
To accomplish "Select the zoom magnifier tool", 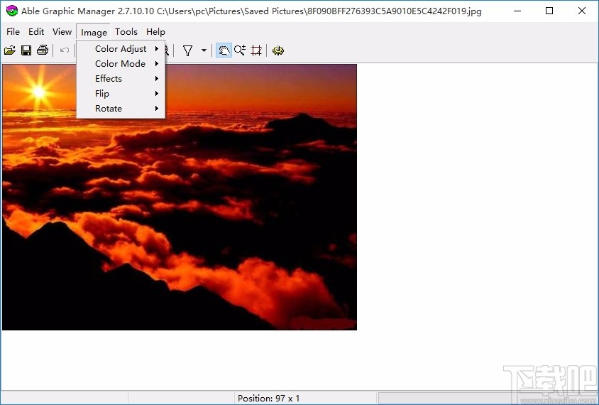I will click(x=240, y=50).
